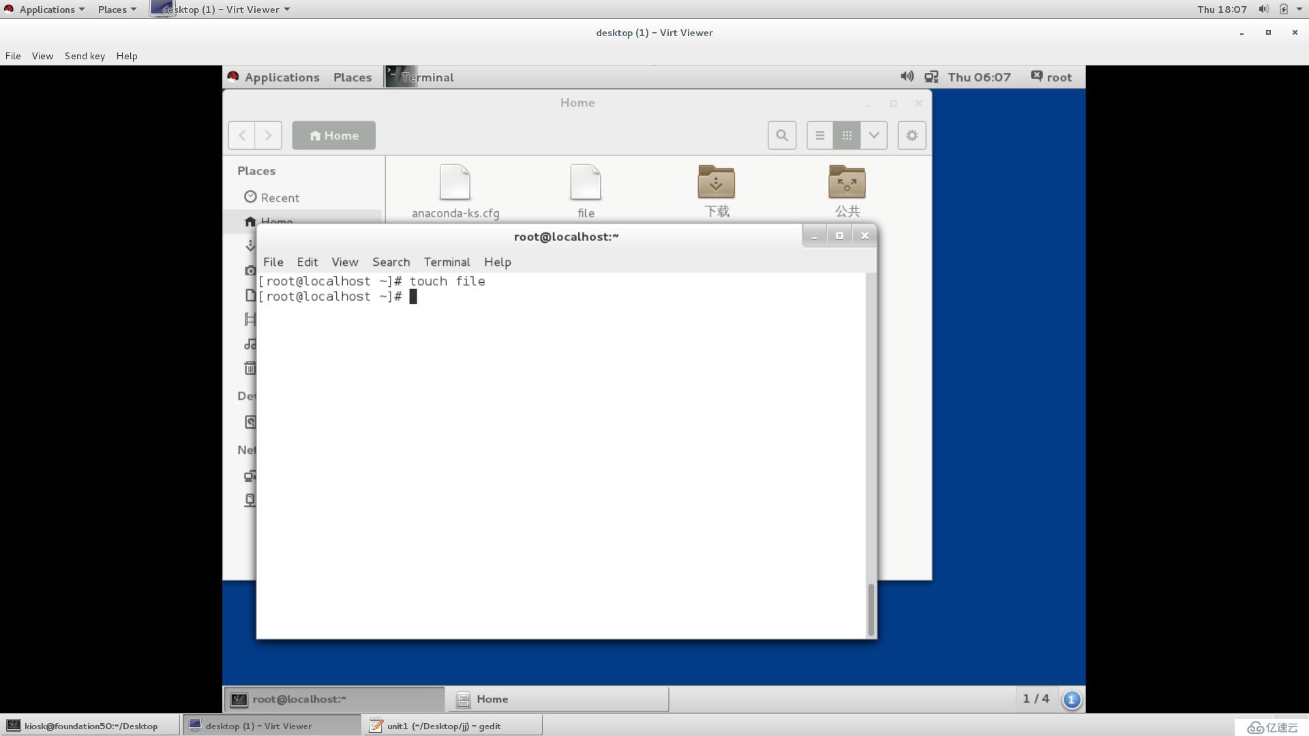Click the grid view toggle button
This screenshot has height=736, width=1309.
tap(846, 135)
